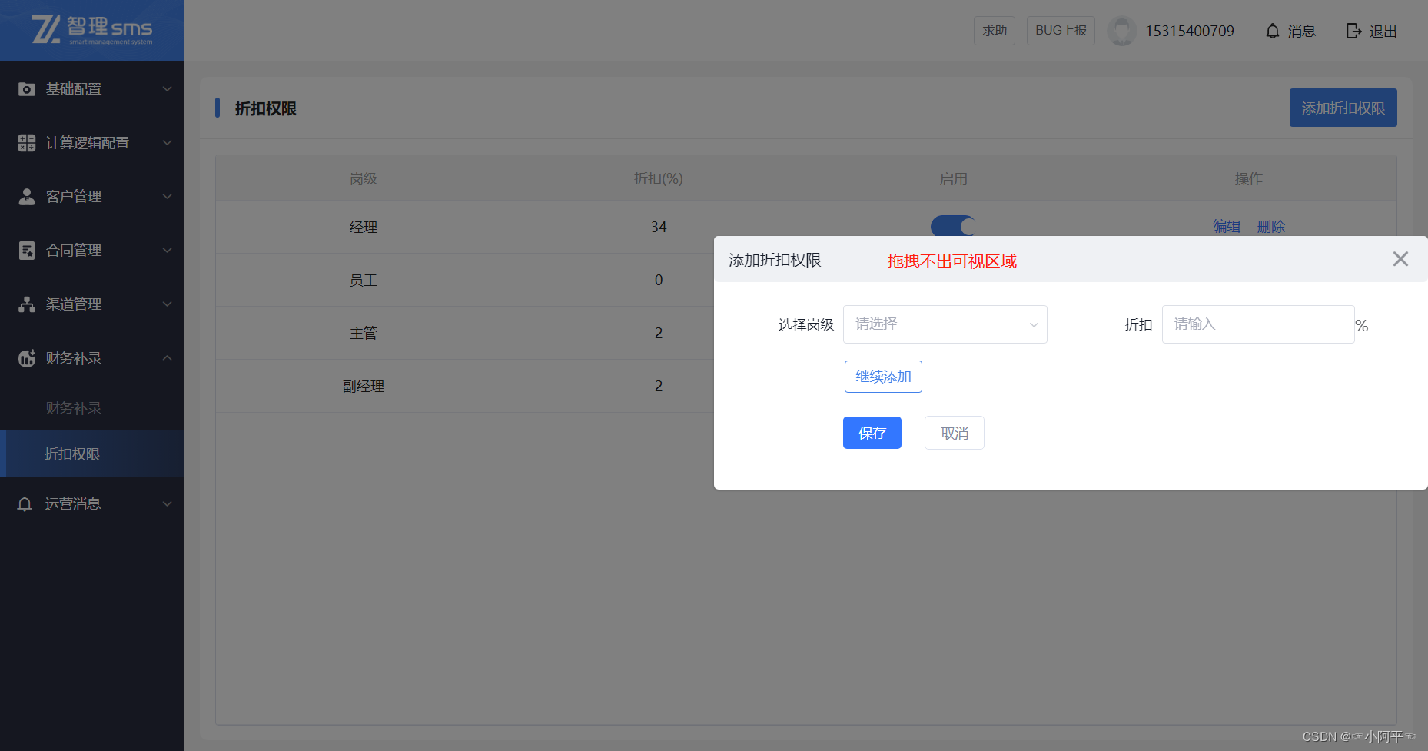Viewport: 1428px width, 751px height.
Task: Select the 折扣权限 submenu item
Action: [x=92, y=454]
